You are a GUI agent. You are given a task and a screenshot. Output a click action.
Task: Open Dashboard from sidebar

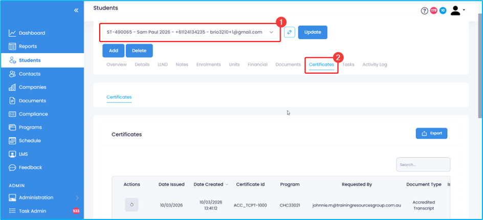(x=32, y=33)
